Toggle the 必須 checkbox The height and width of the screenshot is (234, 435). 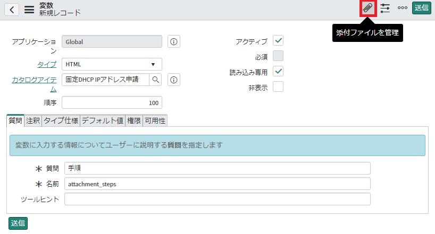(278, 56)
